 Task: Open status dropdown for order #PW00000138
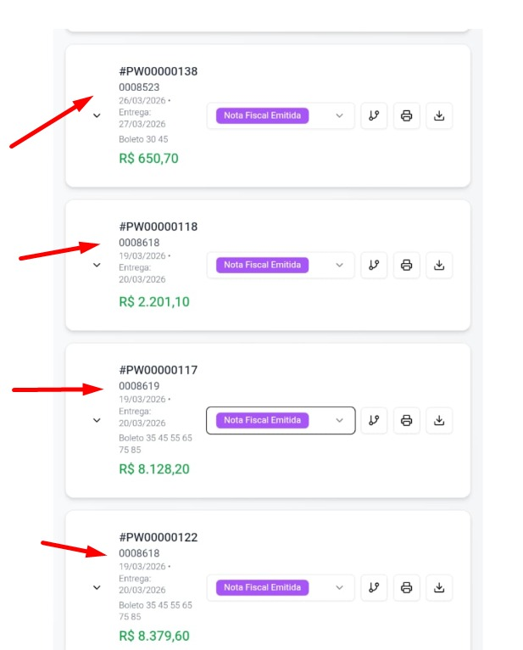pos(280,116)
